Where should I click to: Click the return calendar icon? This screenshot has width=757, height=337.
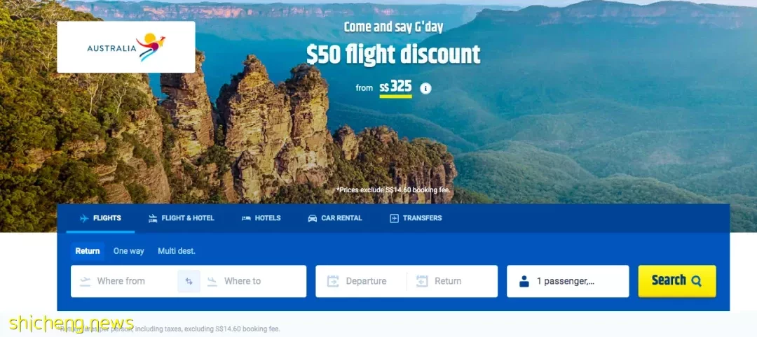[422, 281]
